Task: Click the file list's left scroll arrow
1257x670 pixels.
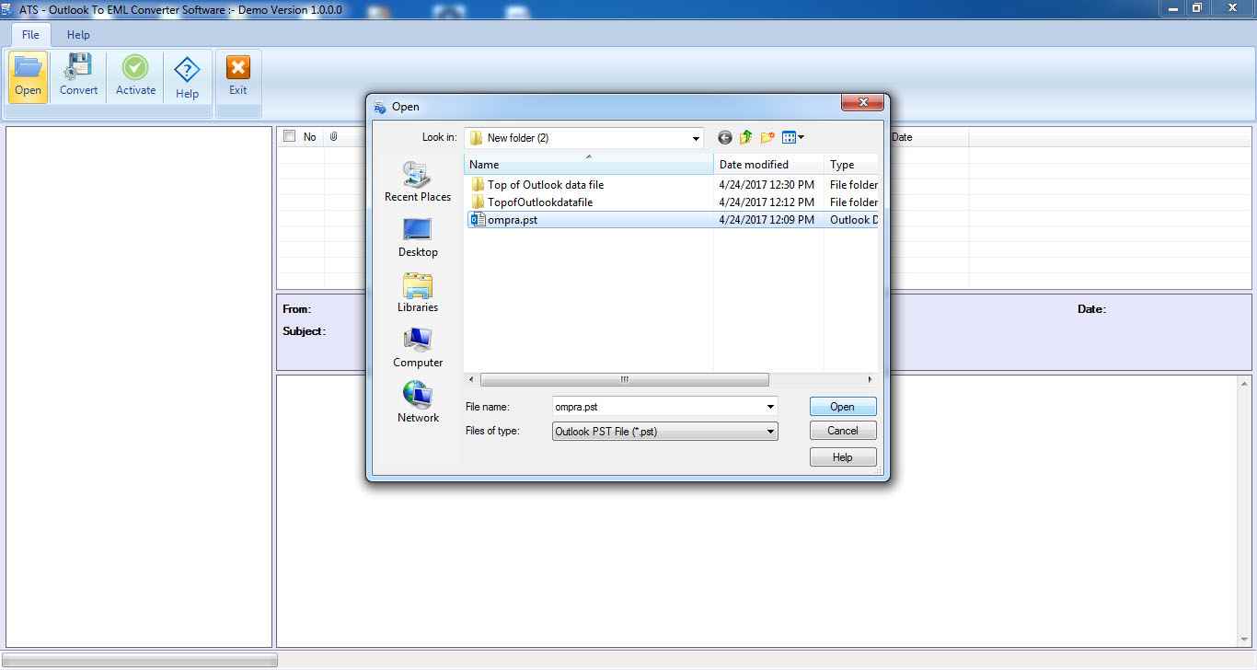Action: coord(472,379)
